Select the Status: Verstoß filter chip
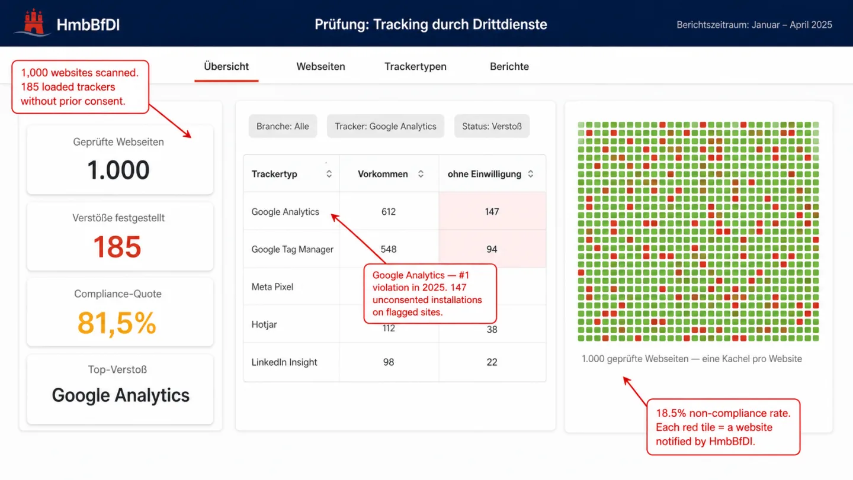This screenshot has height=480, width=853. click(x=492, y=126)
